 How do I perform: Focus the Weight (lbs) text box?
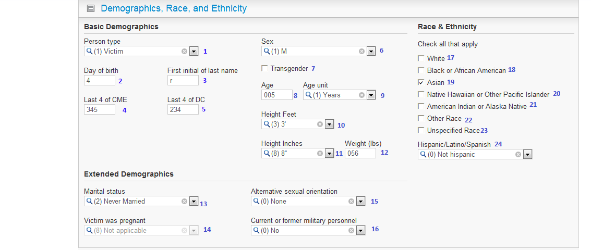360,154
